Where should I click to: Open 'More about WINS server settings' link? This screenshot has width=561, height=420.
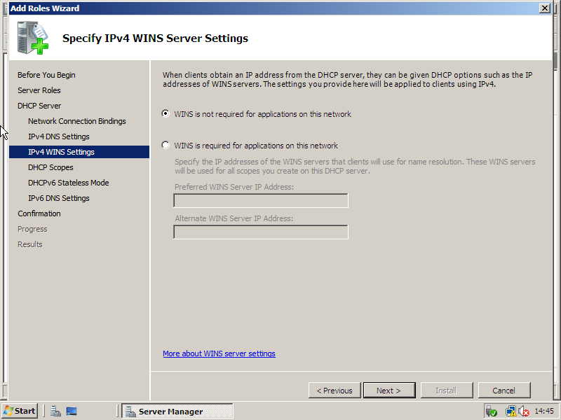click(219, 353)
